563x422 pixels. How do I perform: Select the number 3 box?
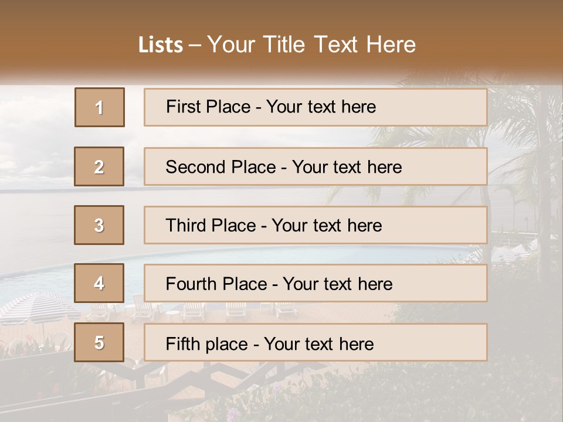tap(99, 225)
